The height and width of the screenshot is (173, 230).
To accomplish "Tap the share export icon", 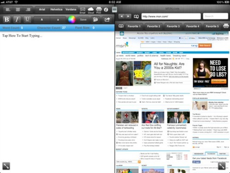I will (x=107, y=19).
